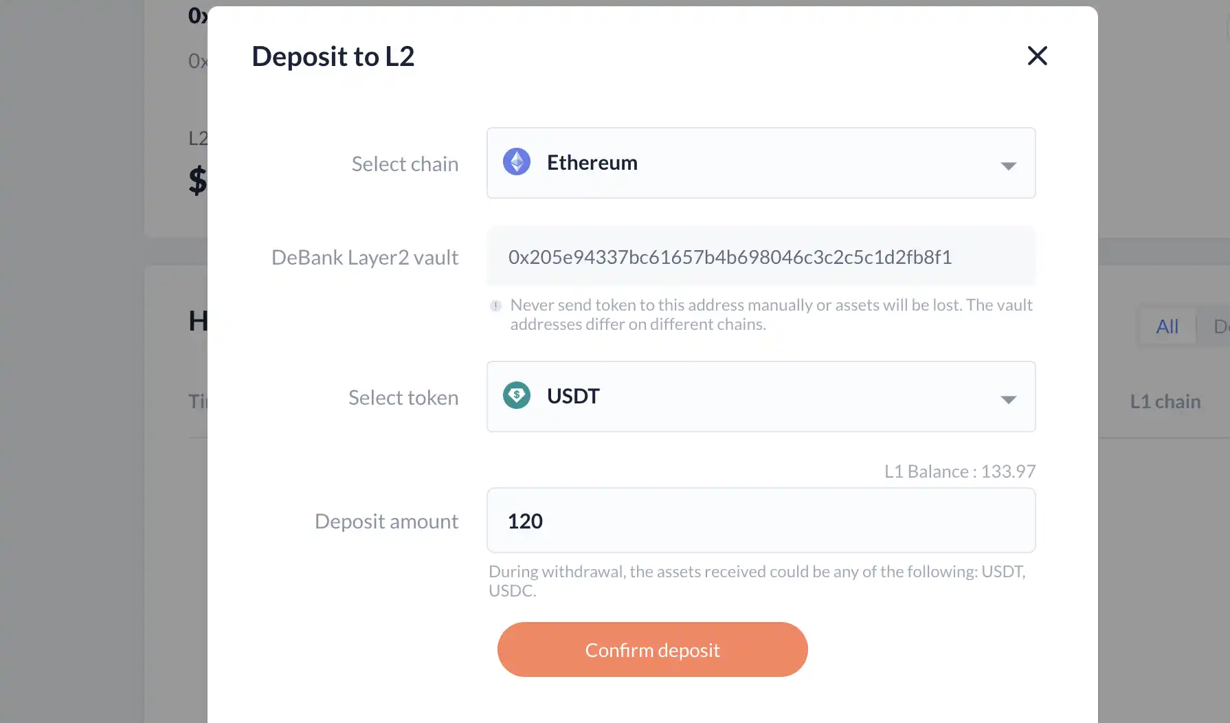
Task: Click the USDT token logo icon
Action: click(517, 396)
